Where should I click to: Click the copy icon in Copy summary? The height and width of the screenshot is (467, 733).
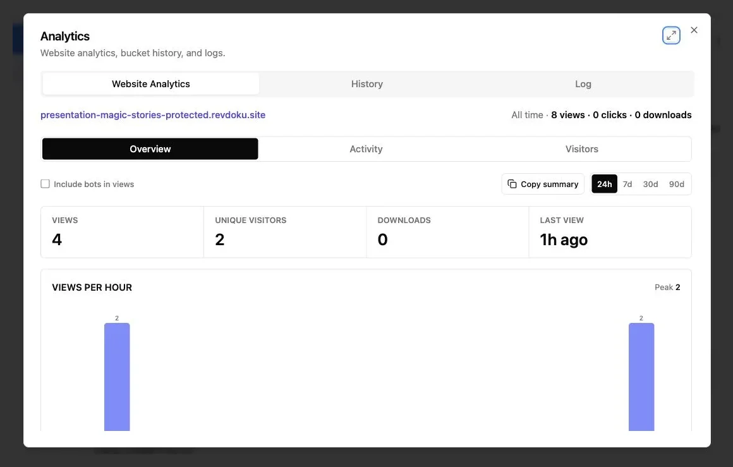(x=512, y=184)
